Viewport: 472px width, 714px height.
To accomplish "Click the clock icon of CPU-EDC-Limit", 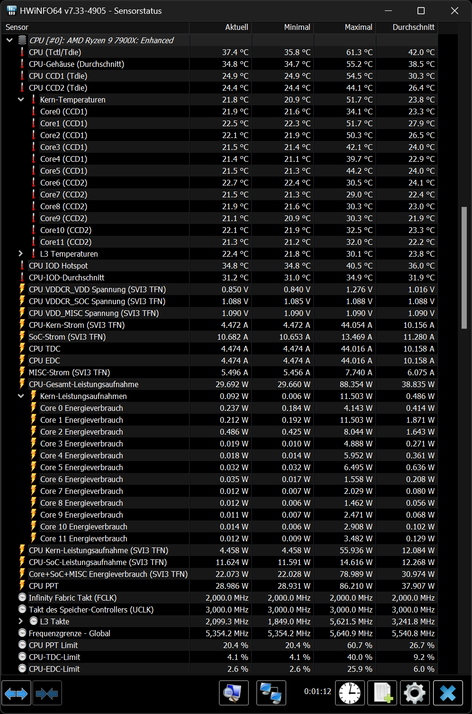I will pyautogui.click(x=22, y=669).
